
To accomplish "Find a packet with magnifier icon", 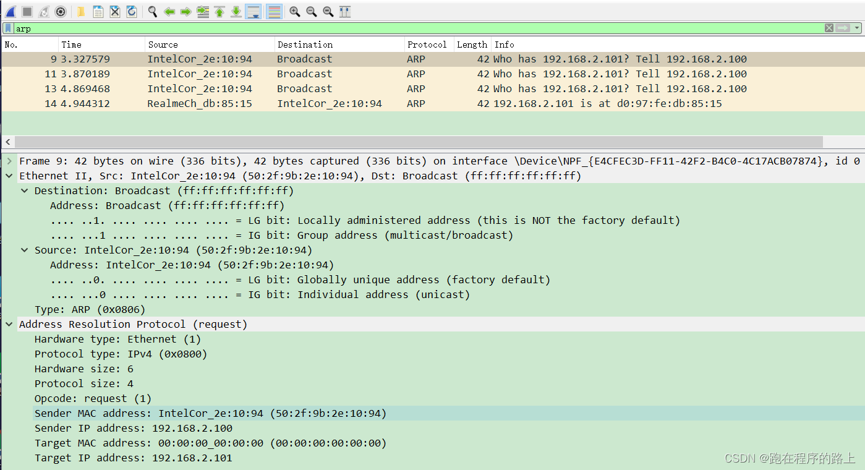I will [152, 12].
